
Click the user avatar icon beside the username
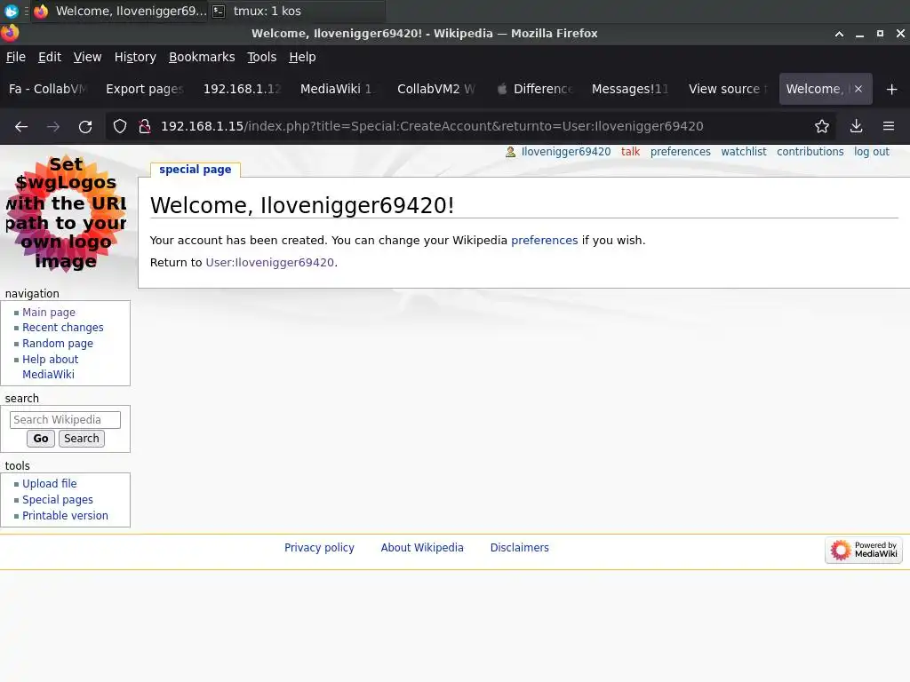click(x=510, y=152)
